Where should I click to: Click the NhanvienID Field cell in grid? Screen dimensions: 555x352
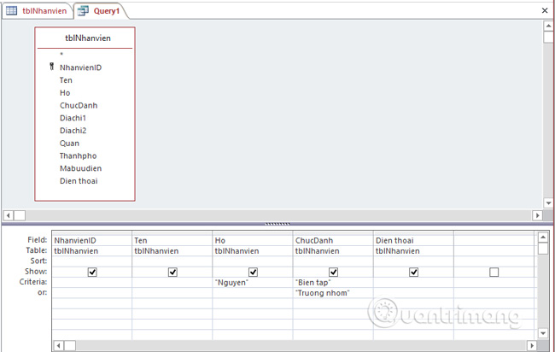tap(91, 240)
